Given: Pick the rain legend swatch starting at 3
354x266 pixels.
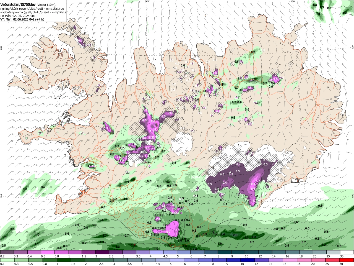Looking at the screenshot, I should click(x=121, y=260).
